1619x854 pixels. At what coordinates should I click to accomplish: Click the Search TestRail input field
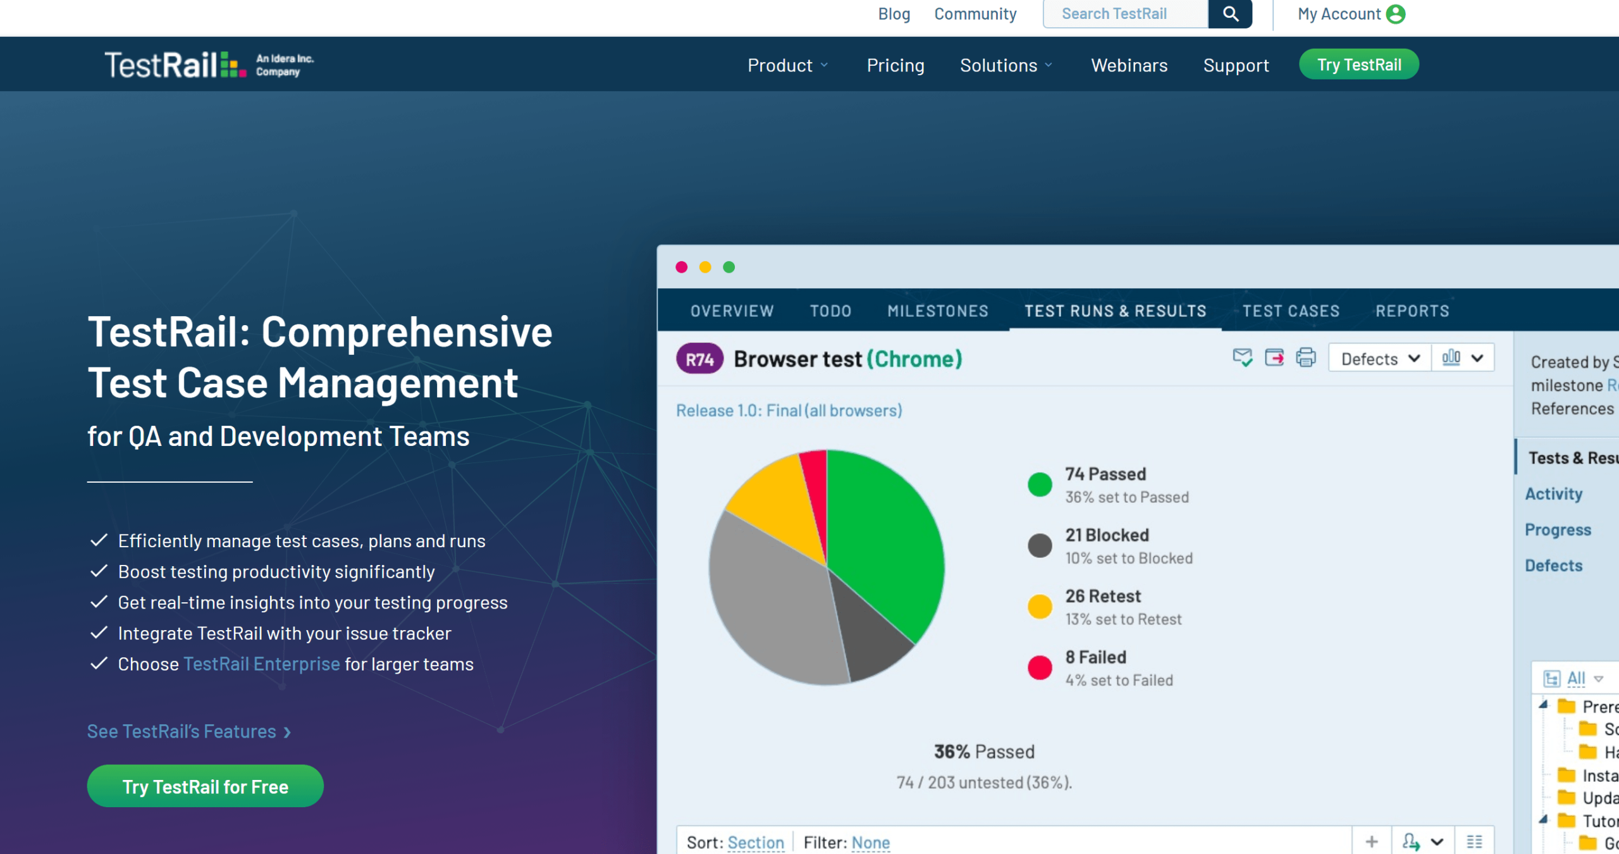tap(1126, 14)
